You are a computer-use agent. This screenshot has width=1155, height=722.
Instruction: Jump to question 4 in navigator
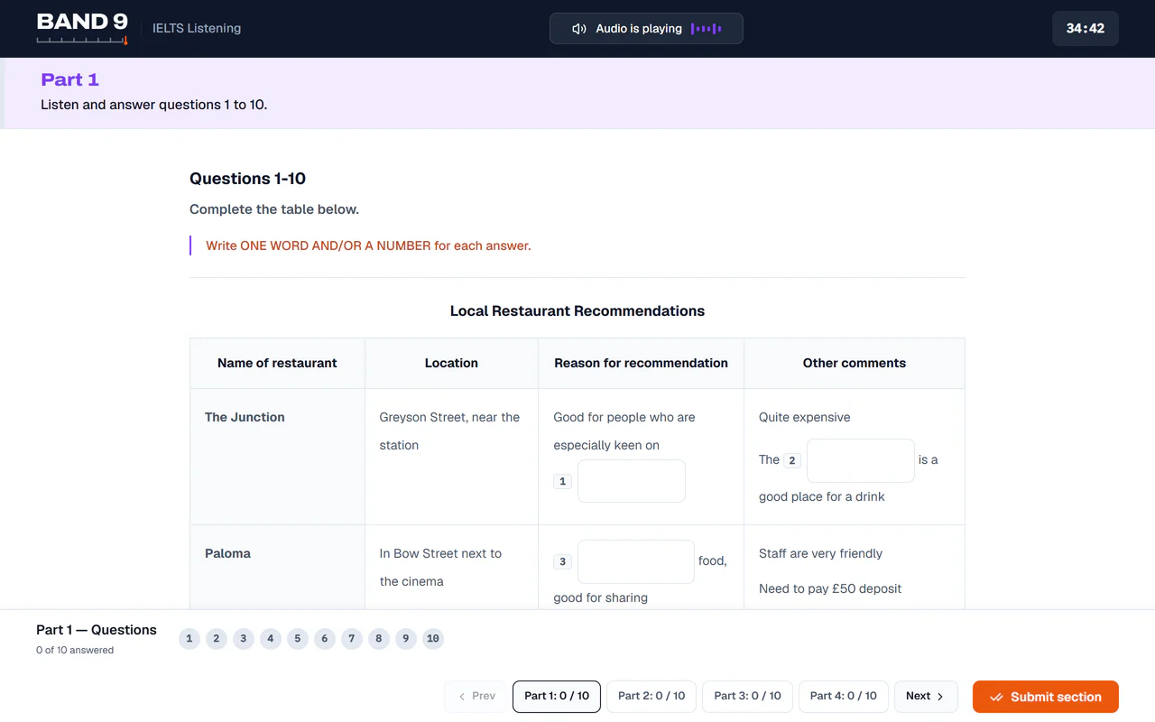(270, 639)
